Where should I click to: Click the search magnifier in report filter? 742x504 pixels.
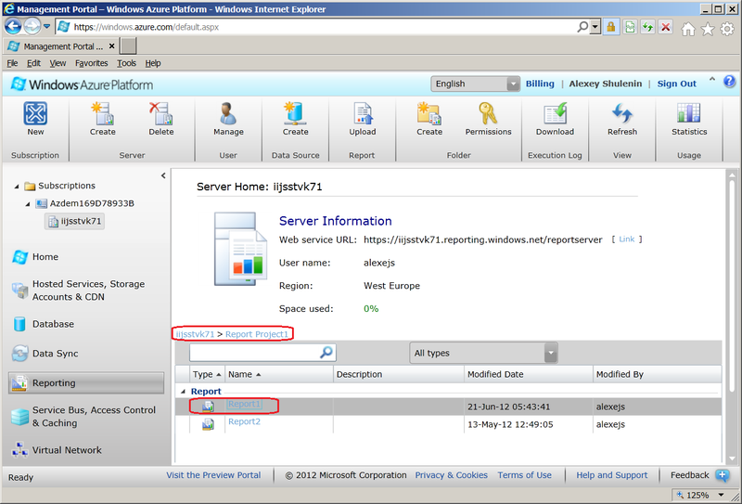326,353
